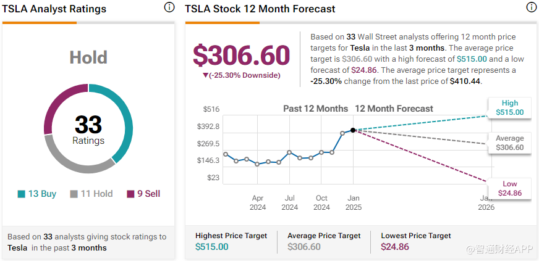Click the Highest Price Target $515.00 value
Viewport: 539px width, 261px height.
coord(212,247)
